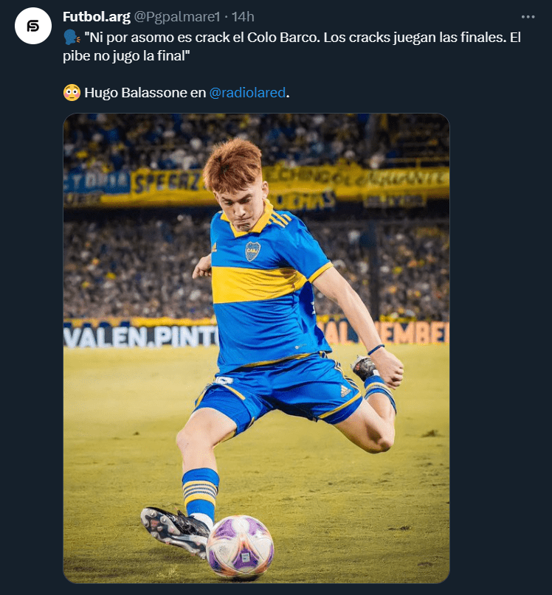Click the flushed face emoji
The height and width of the screenshot is (595, 552).
(x=72, y=93)
